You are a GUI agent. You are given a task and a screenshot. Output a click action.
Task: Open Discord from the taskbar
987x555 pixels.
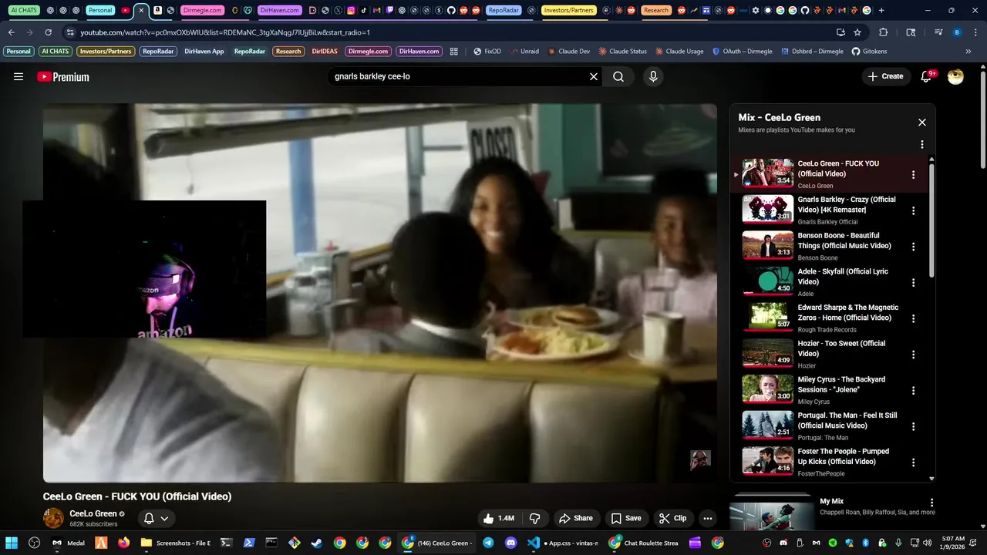tap(510, 543)
